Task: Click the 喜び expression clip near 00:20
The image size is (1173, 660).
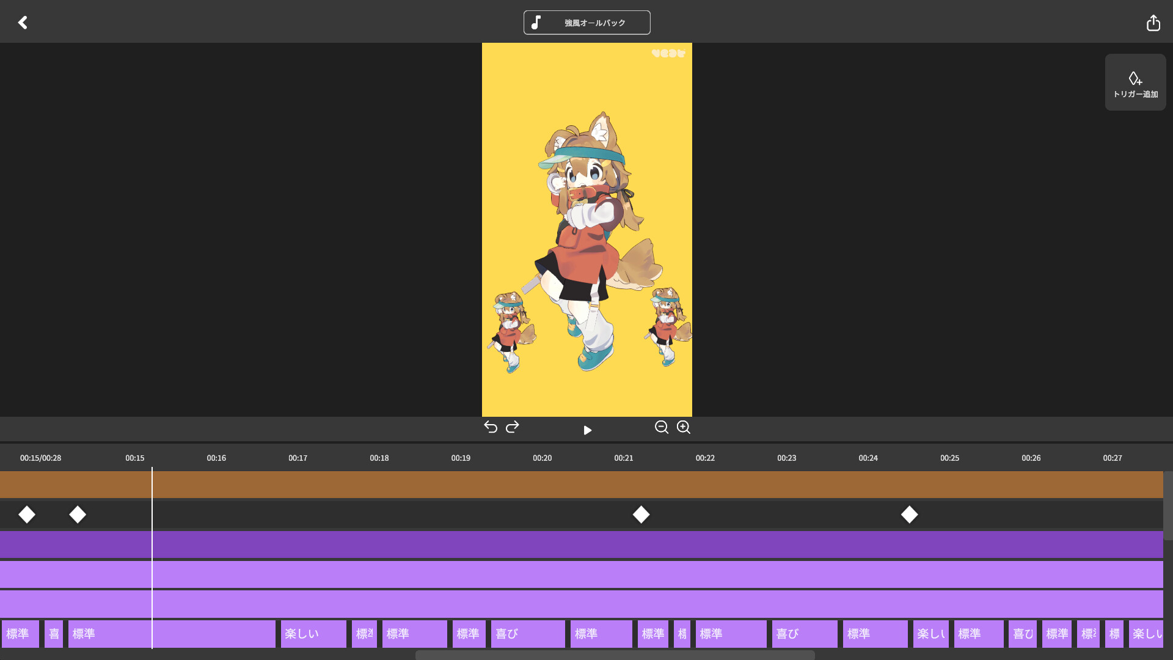Action: click(x=528, y=634)
